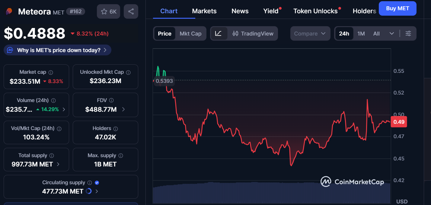
Task: Click the Market cap info icon
Action: pos(51,72)
